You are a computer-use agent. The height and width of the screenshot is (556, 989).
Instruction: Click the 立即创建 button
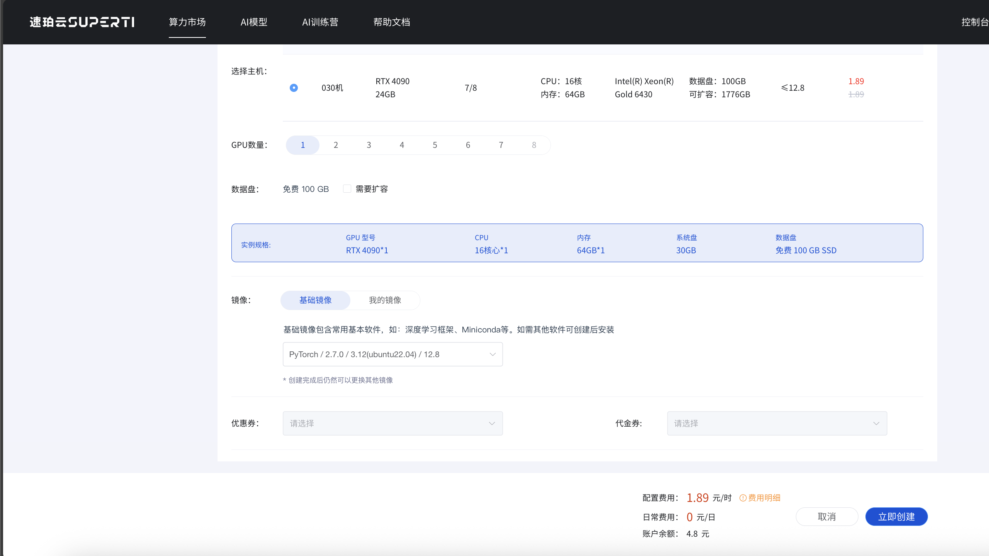point(896,517)
